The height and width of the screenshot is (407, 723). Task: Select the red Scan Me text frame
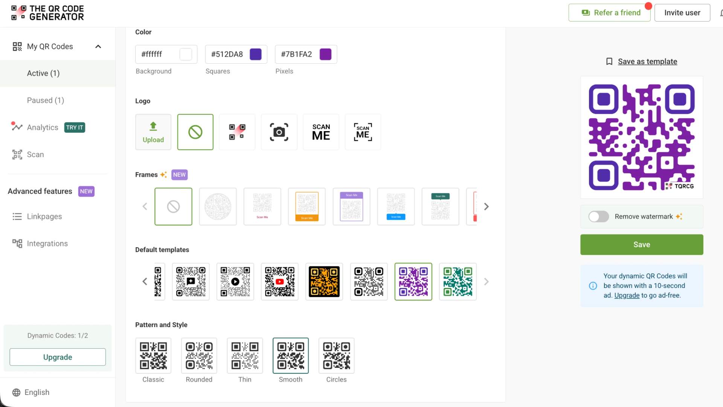click(x=262, y=207)
